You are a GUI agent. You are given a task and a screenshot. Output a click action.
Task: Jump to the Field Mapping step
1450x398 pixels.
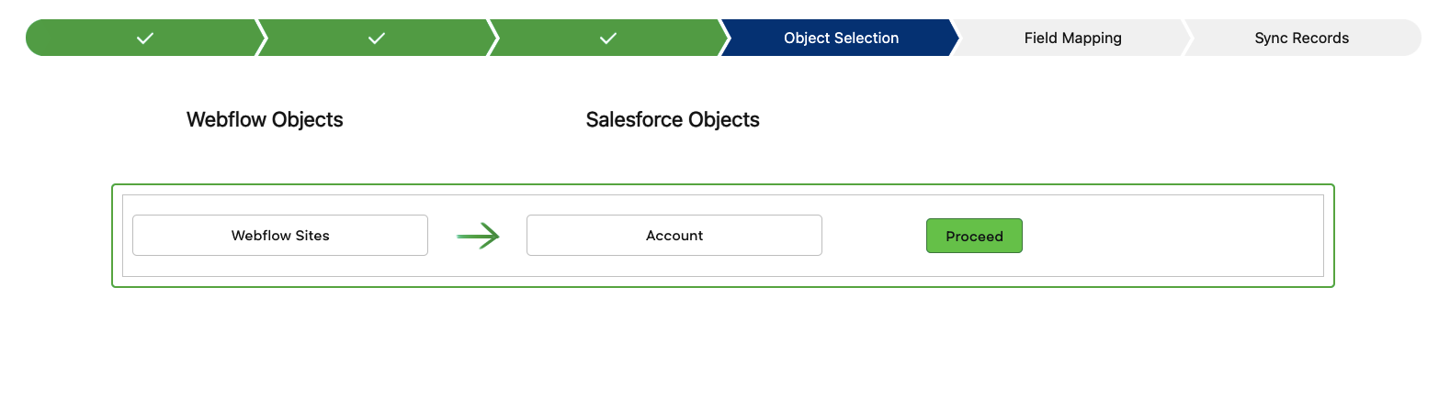point(1072,38)
